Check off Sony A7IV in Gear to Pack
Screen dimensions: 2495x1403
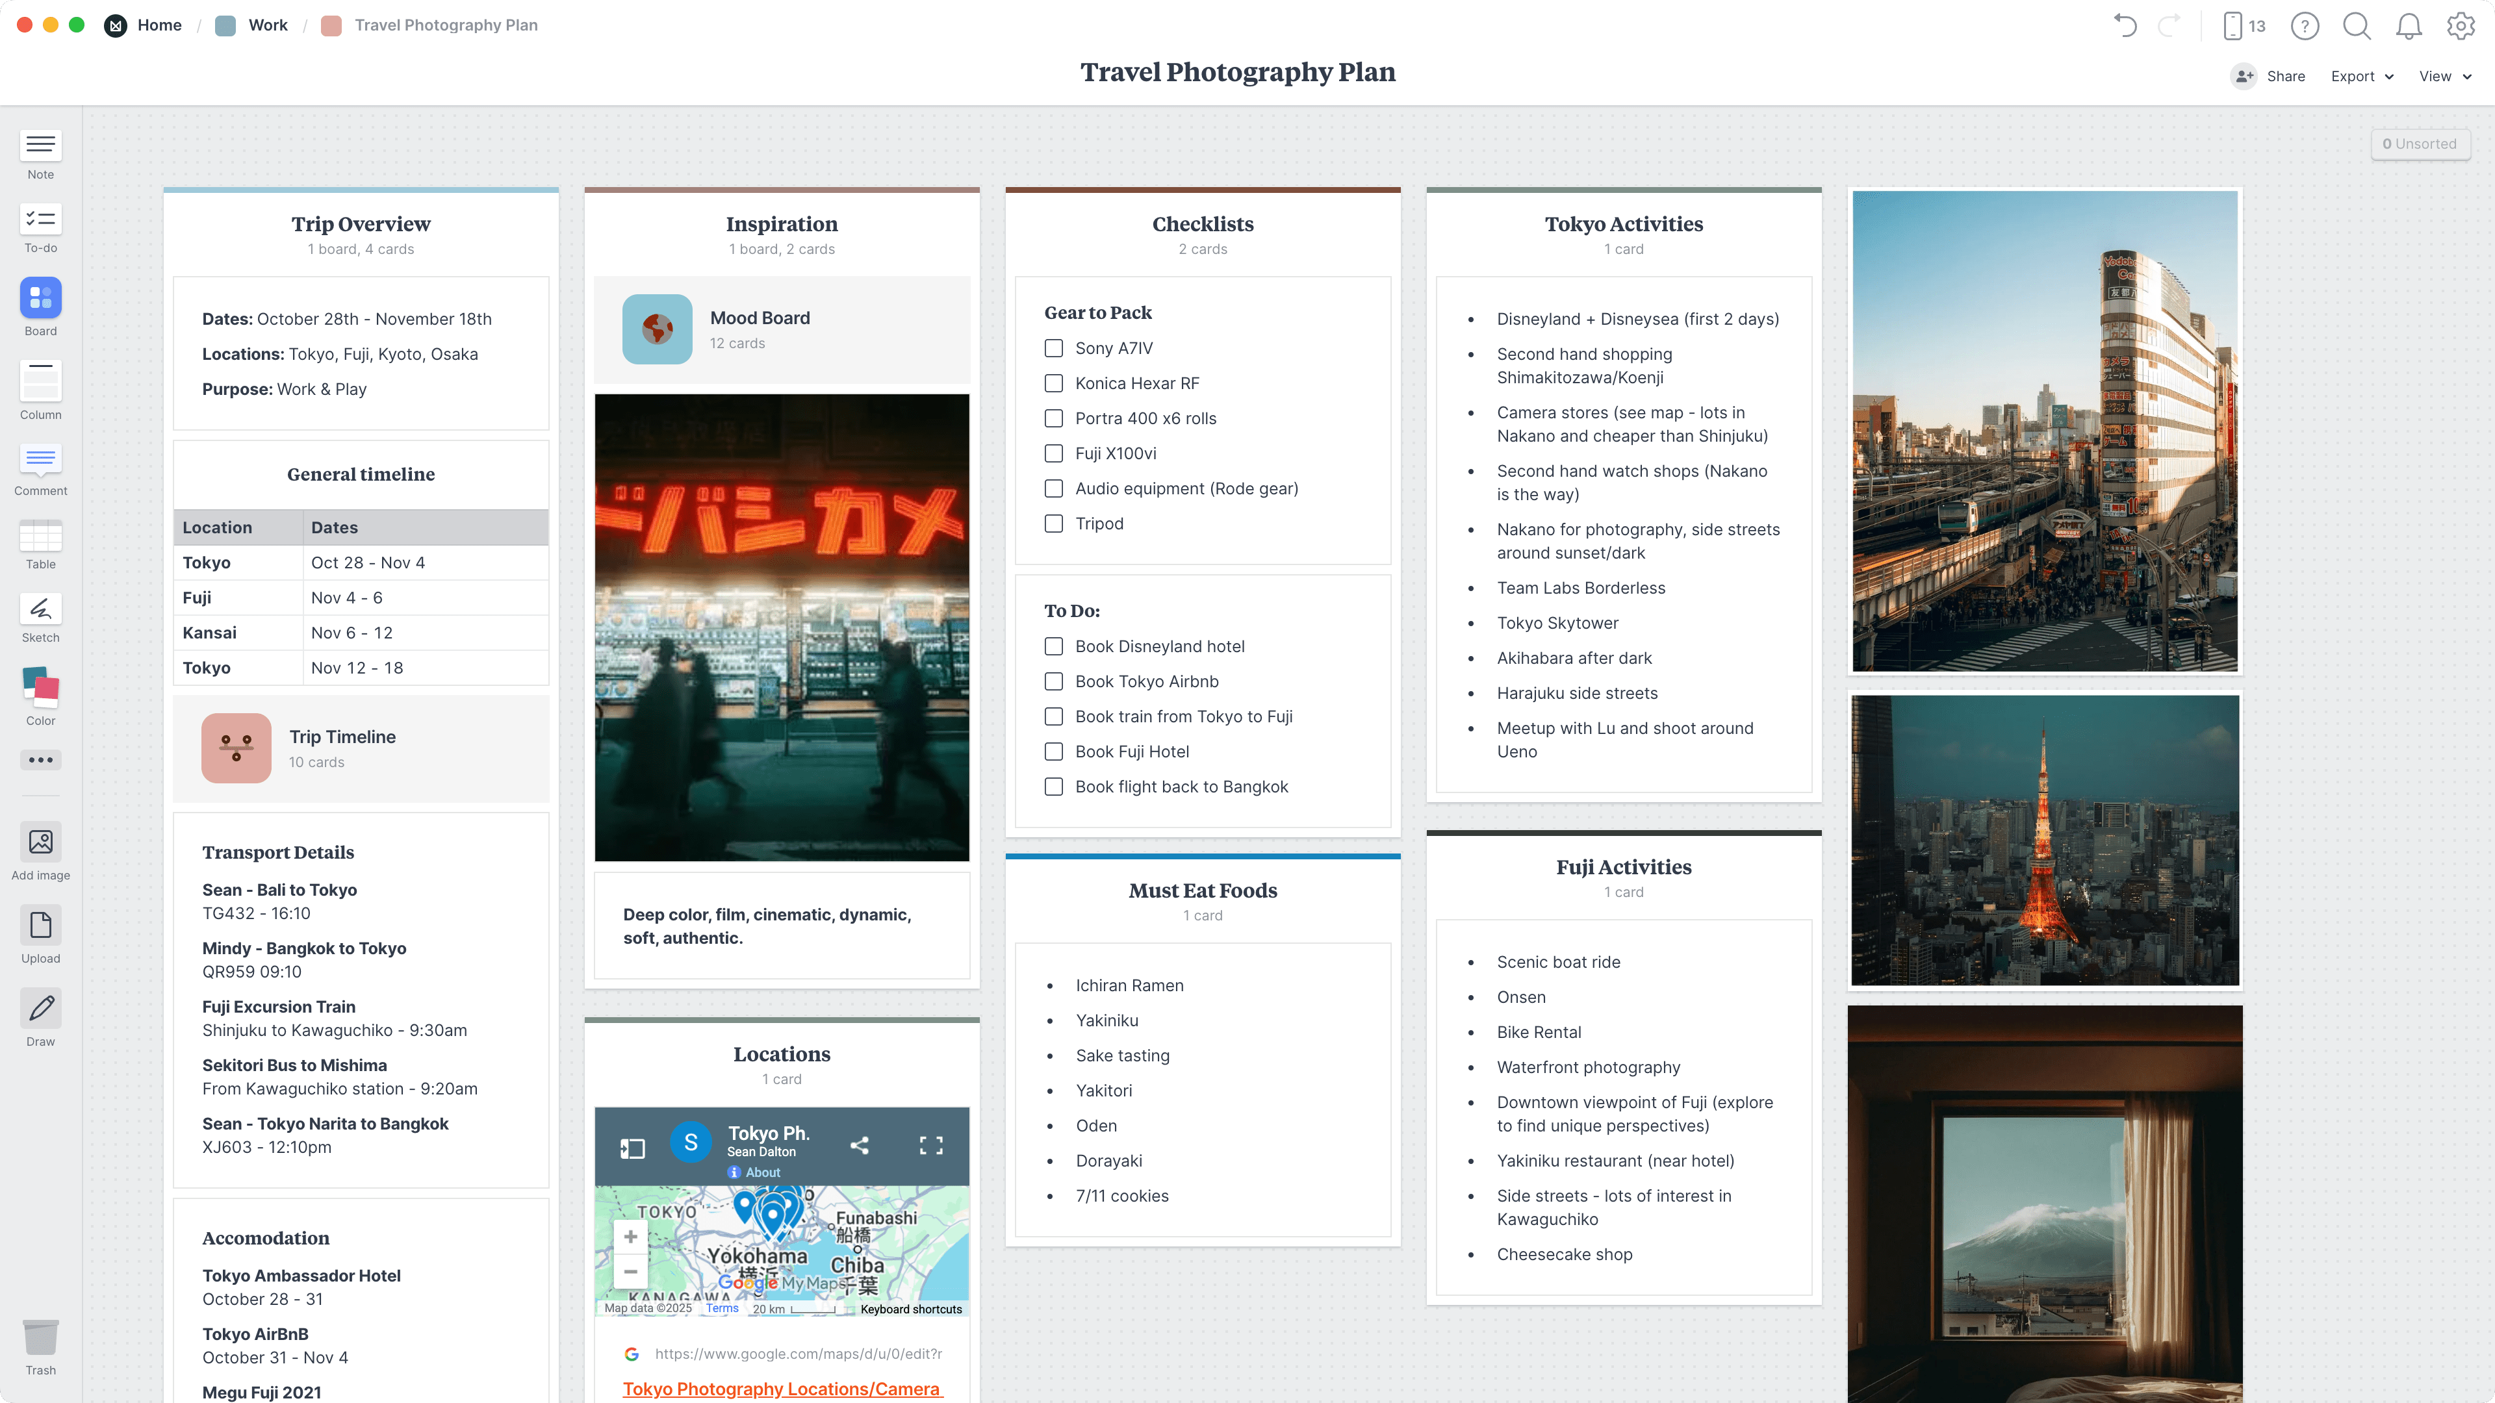[1053, 348]
